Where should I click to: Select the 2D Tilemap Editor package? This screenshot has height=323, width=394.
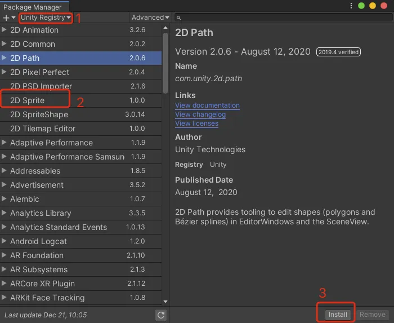[80, 129]
